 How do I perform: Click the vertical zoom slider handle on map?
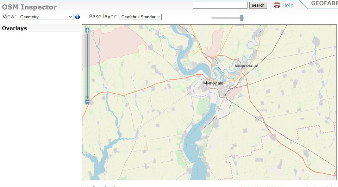coord(87,97)
